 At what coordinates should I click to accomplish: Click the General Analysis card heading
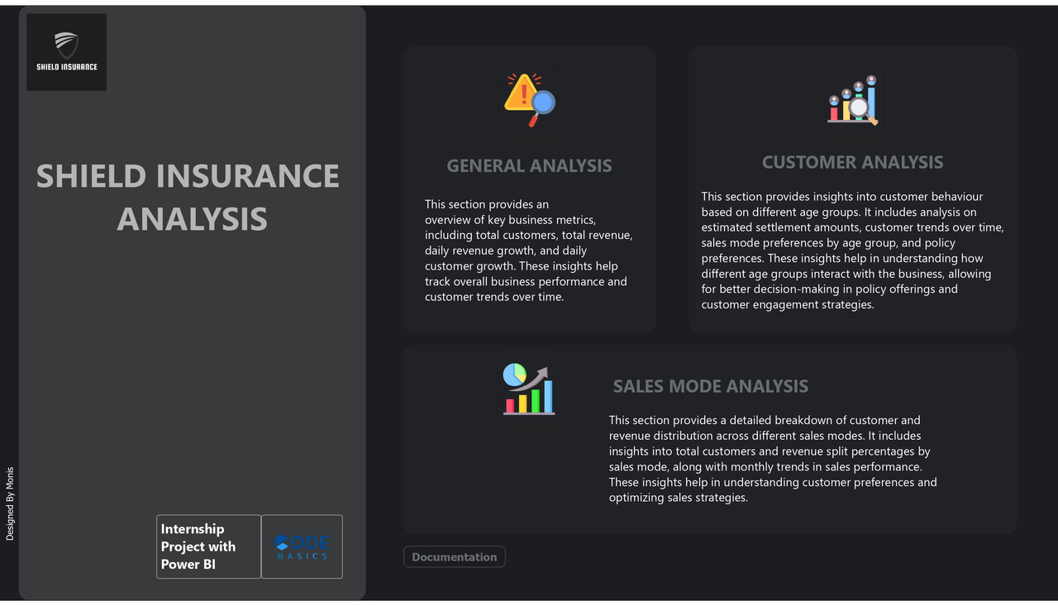click(529, 165)
